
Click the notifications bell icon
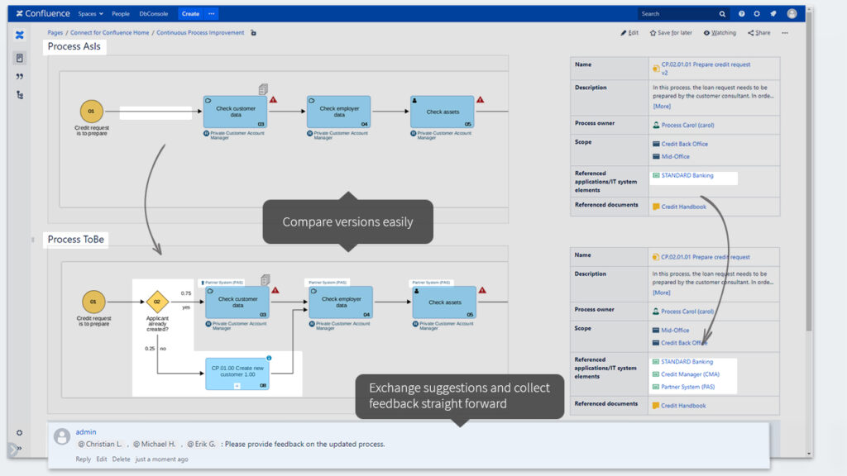tap(773, 13)
